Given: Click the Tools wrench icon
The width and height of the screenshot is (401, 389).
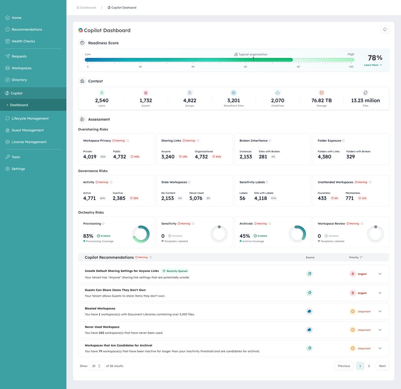Looking at the screenshot, I should [x=8, y=157].
